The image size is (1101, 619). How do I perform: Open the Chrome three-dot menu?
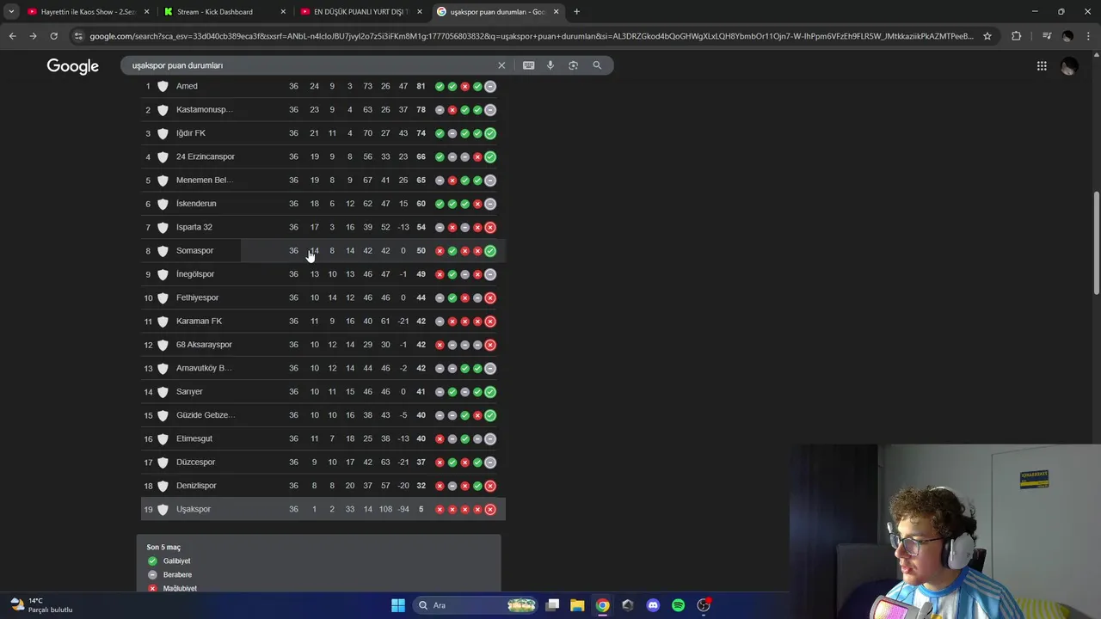click(x=1088, y=36)
